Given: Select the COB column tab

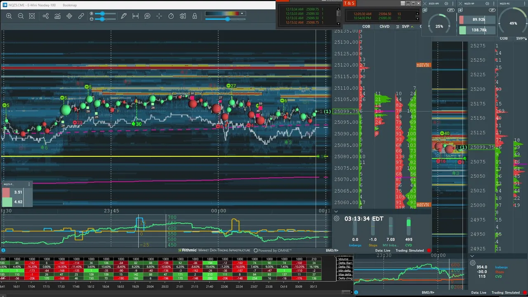Looking at the screenshot, I should click(x=366, y=26).
